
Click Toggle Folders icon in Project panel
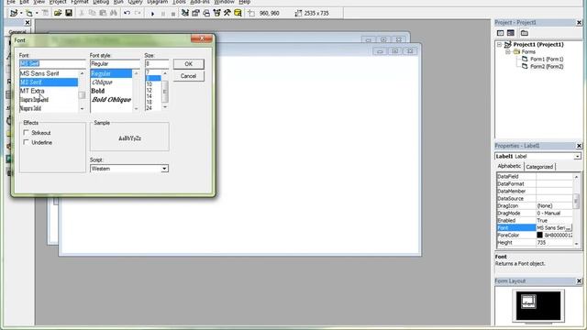pyautogui.click(x=525, y=33)
